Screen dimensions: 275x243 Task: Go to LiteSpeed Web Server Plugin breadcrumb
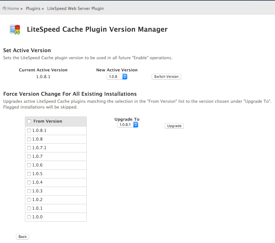75,8
